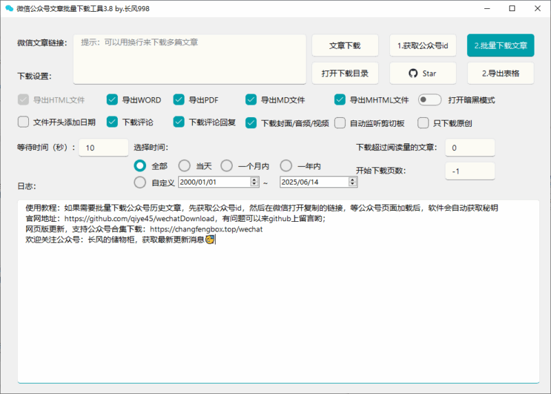The width and height of the screenshot is (551, 394).
Task: Uncheck the 导出MD文件 checkbox
Action: pyautogui.click(x=251, y=100)
